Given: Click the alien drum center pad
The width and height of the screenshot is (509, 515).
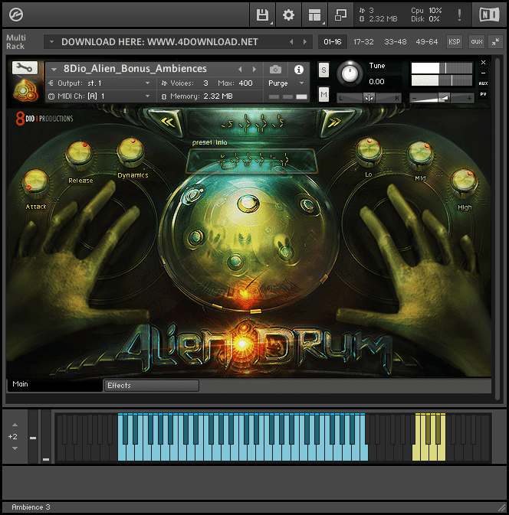Looking at the screenshot, I should tap(248, 204).
